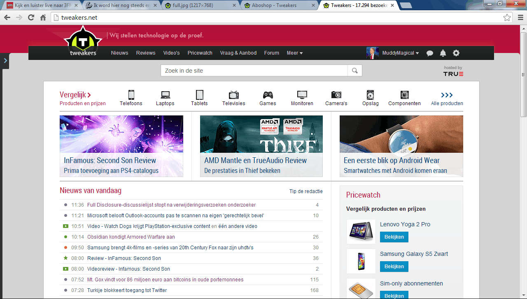527x299 pixels.
Task: Click the search magnifier button
Action: point(355,71)
